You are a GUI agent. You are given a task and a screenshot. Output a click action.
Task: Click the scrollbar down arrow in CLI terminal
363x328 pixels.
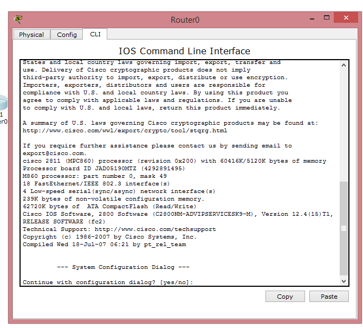coord(343,281)
